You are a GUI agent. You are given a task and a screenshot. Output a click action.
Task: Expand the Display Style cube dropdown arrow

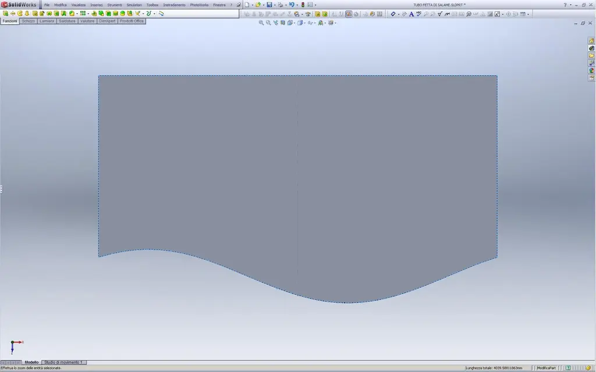click(304, 23)
